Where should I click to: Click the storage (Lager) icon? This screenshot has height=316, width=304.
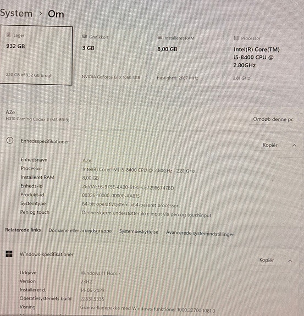click(x=8, y=35)
